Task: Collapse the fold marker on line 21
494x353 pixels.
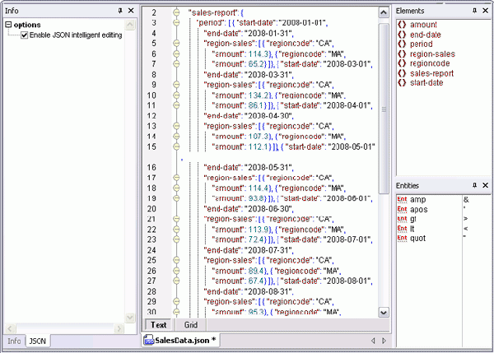Action: [176, 219]
